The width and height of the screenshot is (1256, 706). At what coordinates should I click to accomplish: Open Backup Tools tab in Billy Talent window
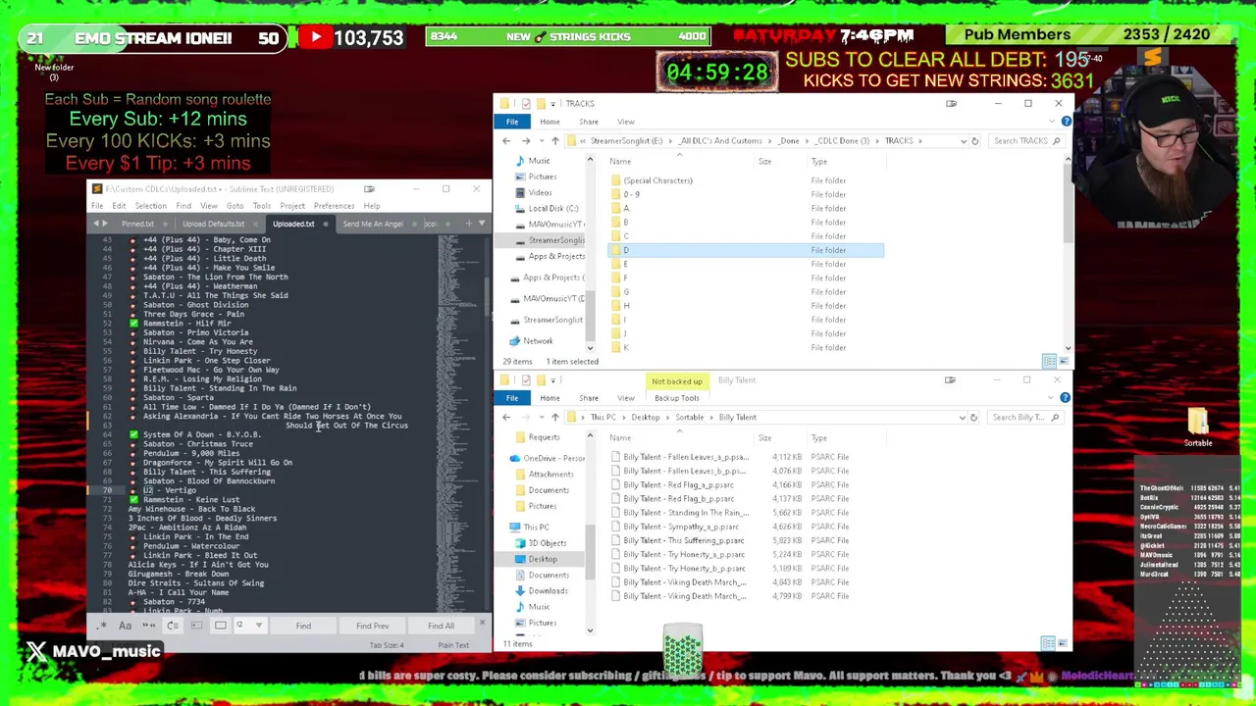676,398
